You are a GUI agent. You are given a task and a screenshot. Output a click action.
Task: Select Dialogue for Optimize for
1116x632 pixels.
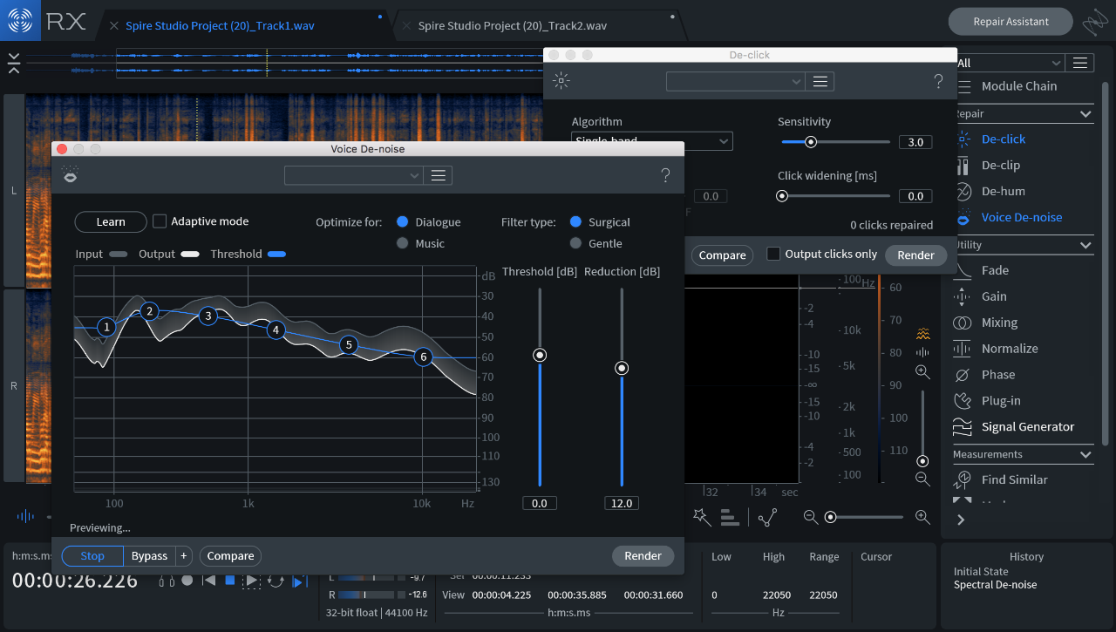coord(403,222)
